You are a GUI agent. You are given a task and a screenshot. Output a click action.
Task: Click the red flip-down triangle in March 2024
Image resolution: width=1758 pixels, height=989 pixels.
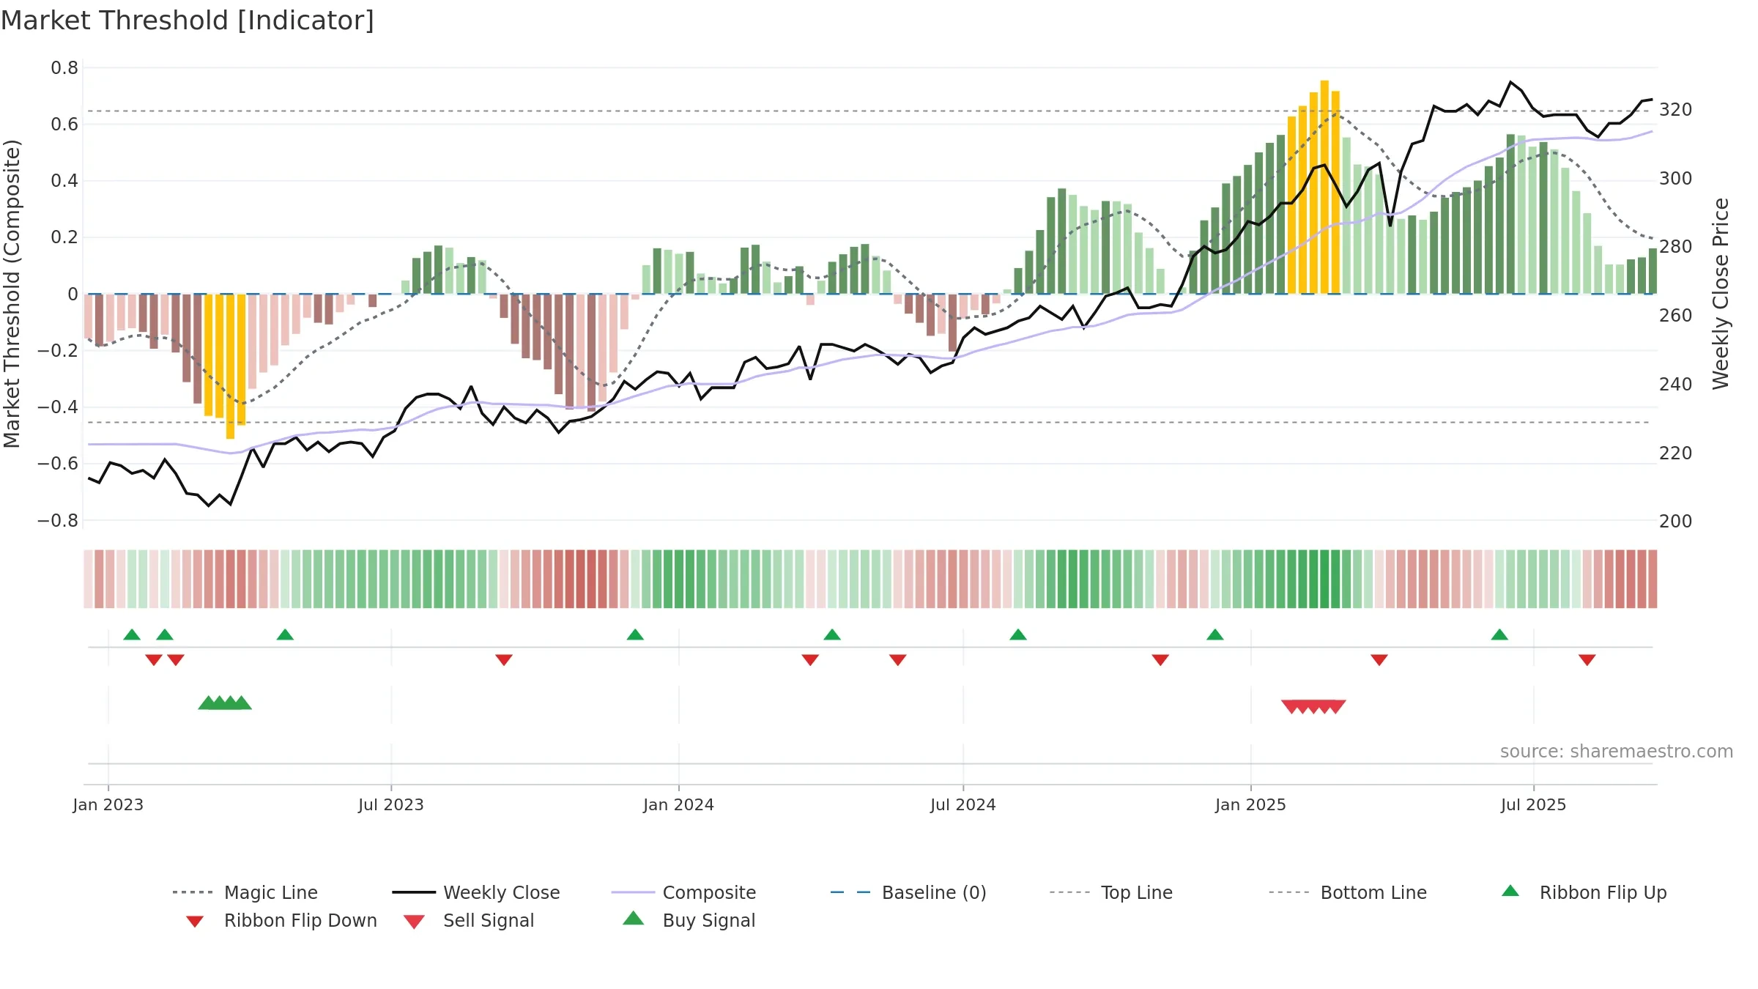(810, 660)
